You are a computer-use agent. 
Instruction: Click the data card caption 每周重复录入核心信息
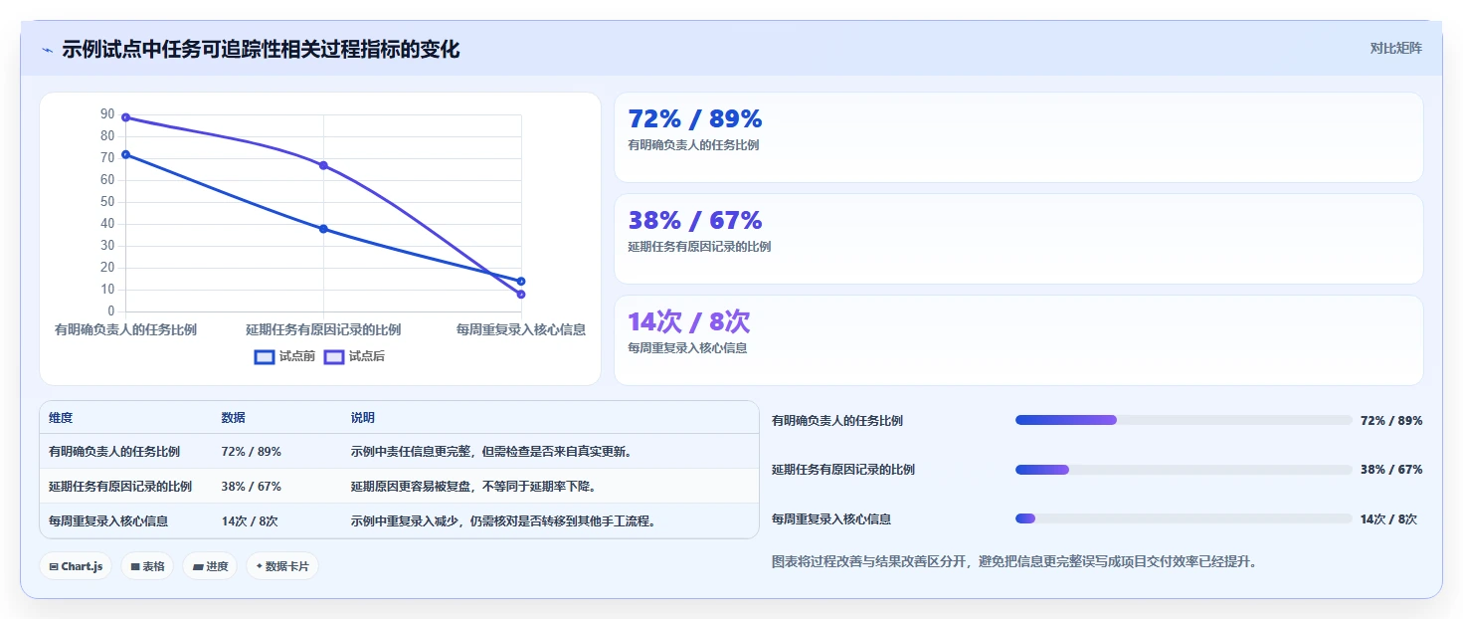point(687,348)
